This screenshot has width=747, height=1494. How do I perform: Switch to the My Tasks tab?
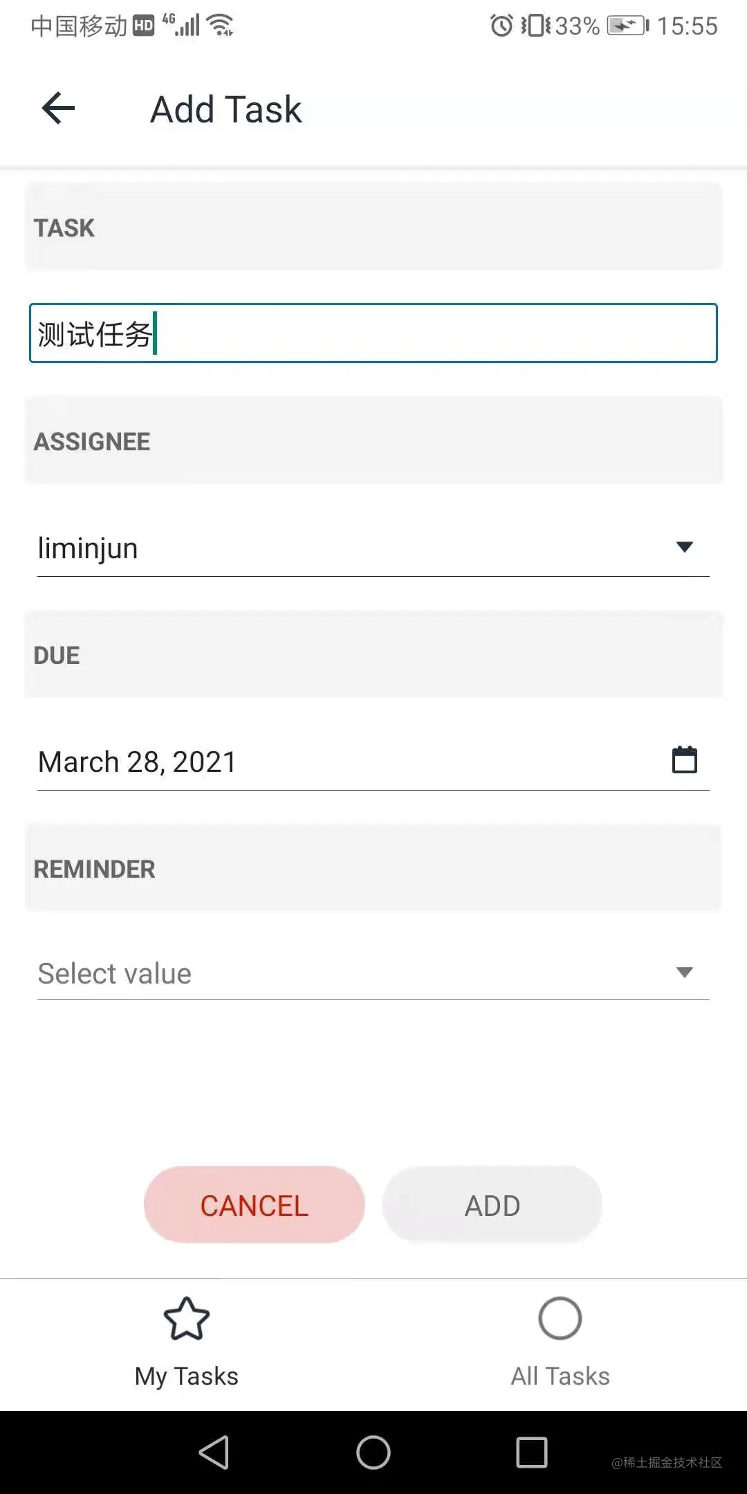pos(187,1343)
